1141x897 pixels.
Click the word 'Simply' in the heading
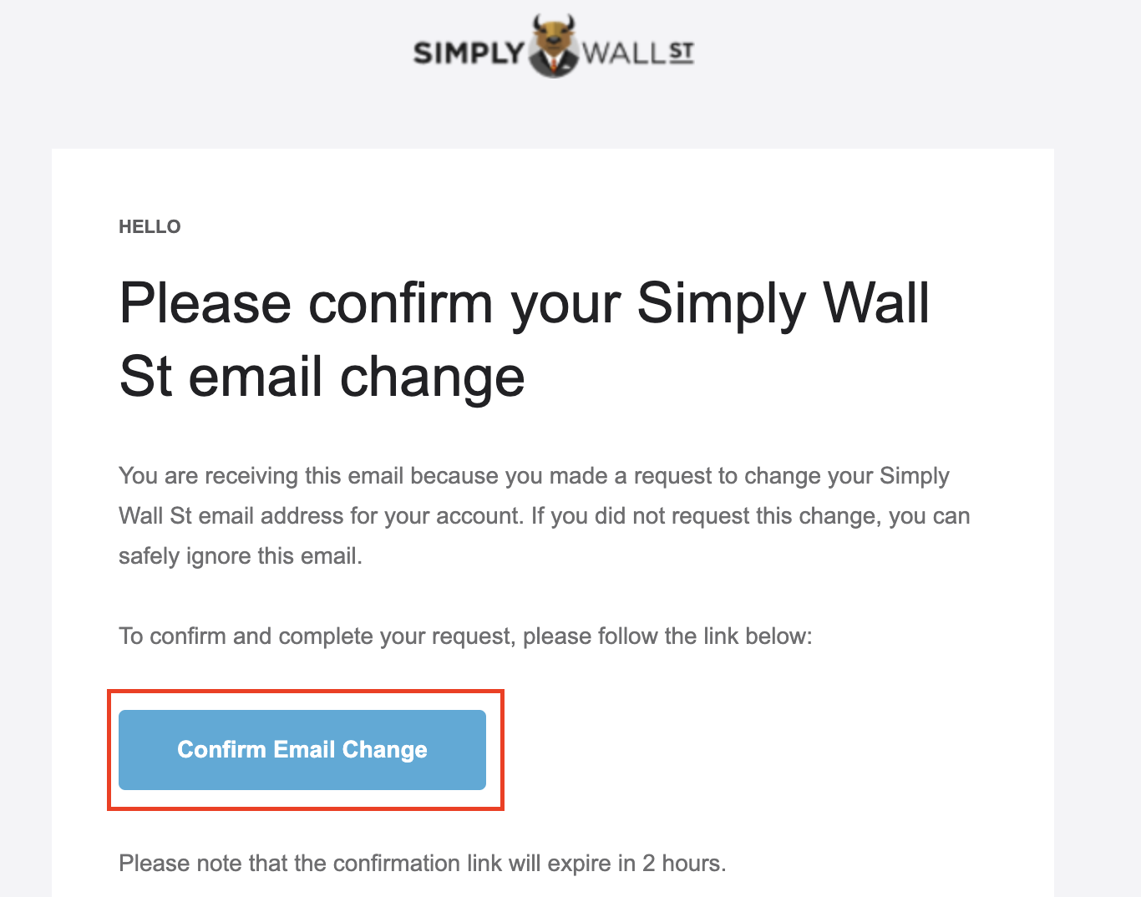click(x=722, y=304)
